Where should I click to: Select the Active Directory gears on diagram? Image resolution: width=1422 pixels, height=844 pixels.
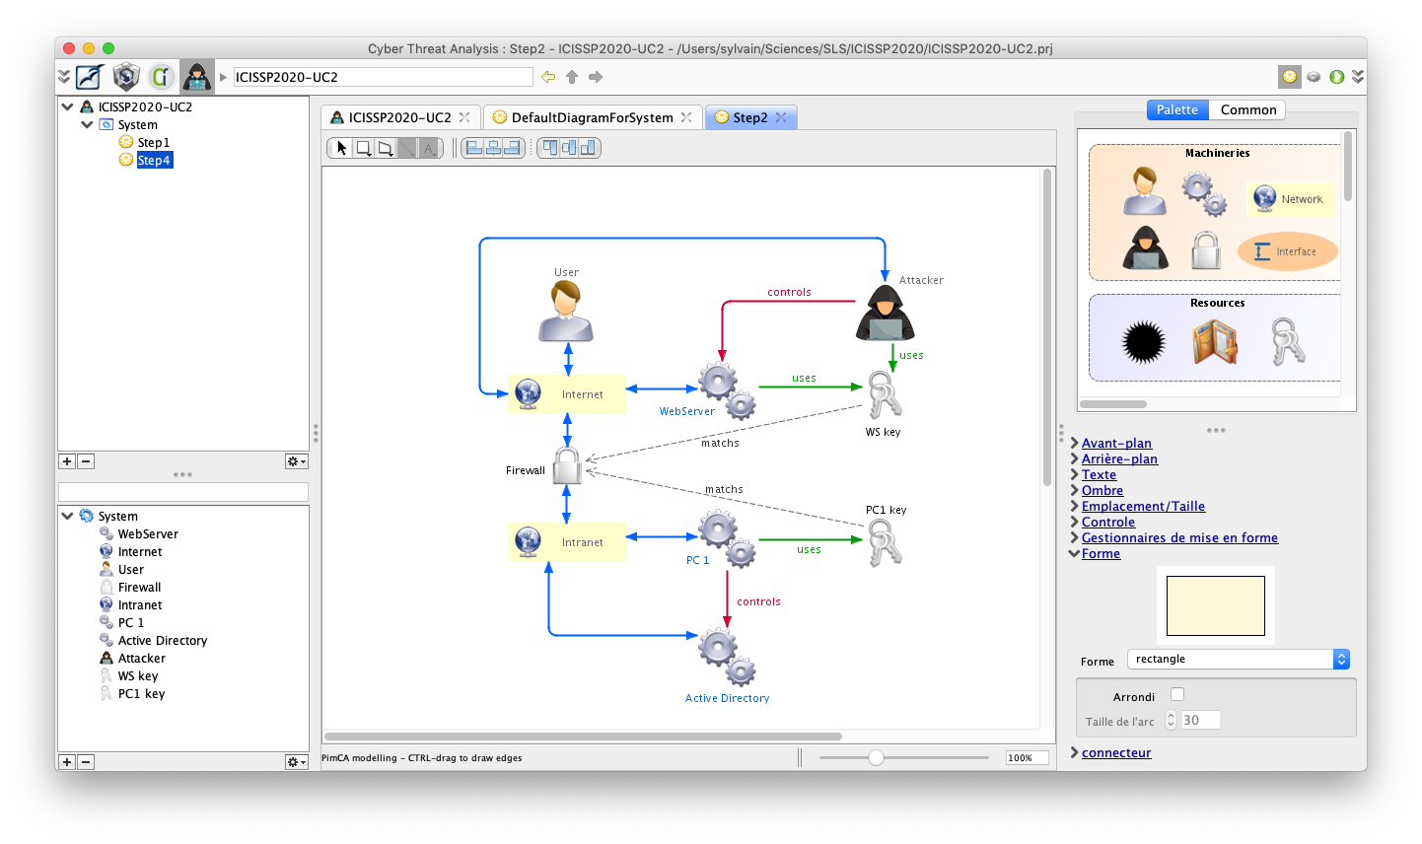pyautogui.click(x=727, y=658)
